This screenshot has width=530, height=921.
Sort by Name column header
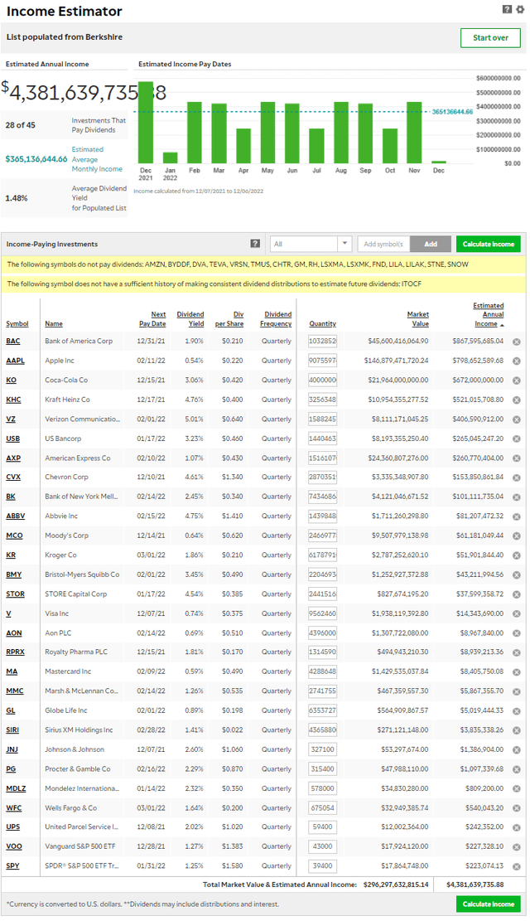54,323
